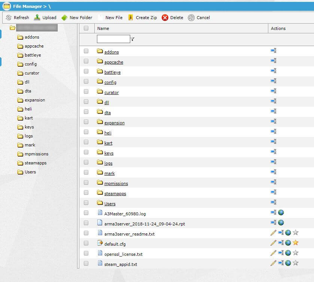314x282 pixels.
Task: Click the pencil icon for openssl_license.txt
Action: pyautogui.click(x=273, y=253)
